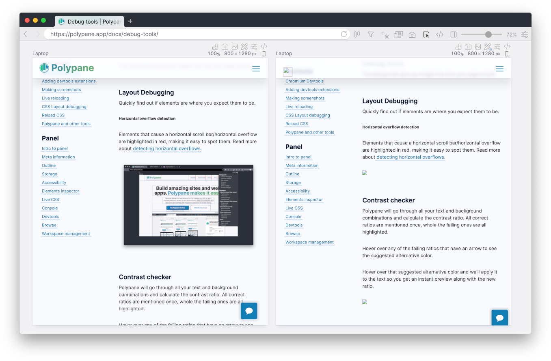Open a new tab with the plus button

point(130,21)
